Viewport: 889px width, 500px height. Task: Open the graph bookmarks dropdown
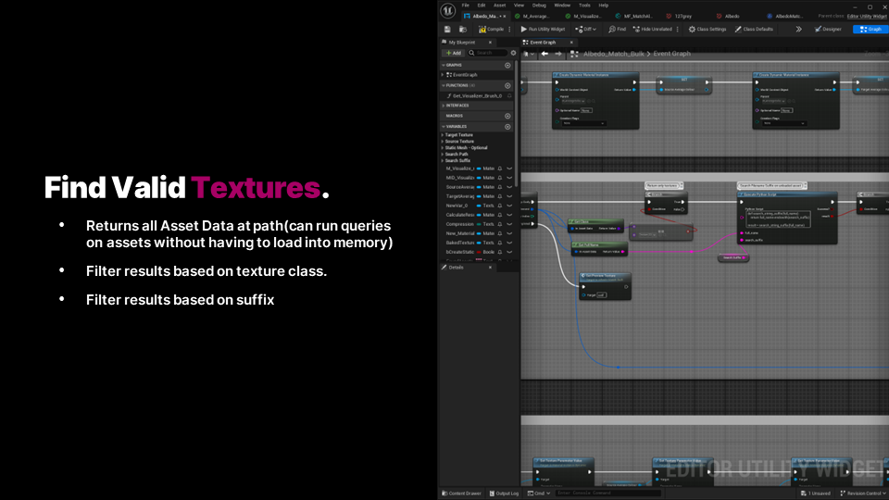coord(529,54)
